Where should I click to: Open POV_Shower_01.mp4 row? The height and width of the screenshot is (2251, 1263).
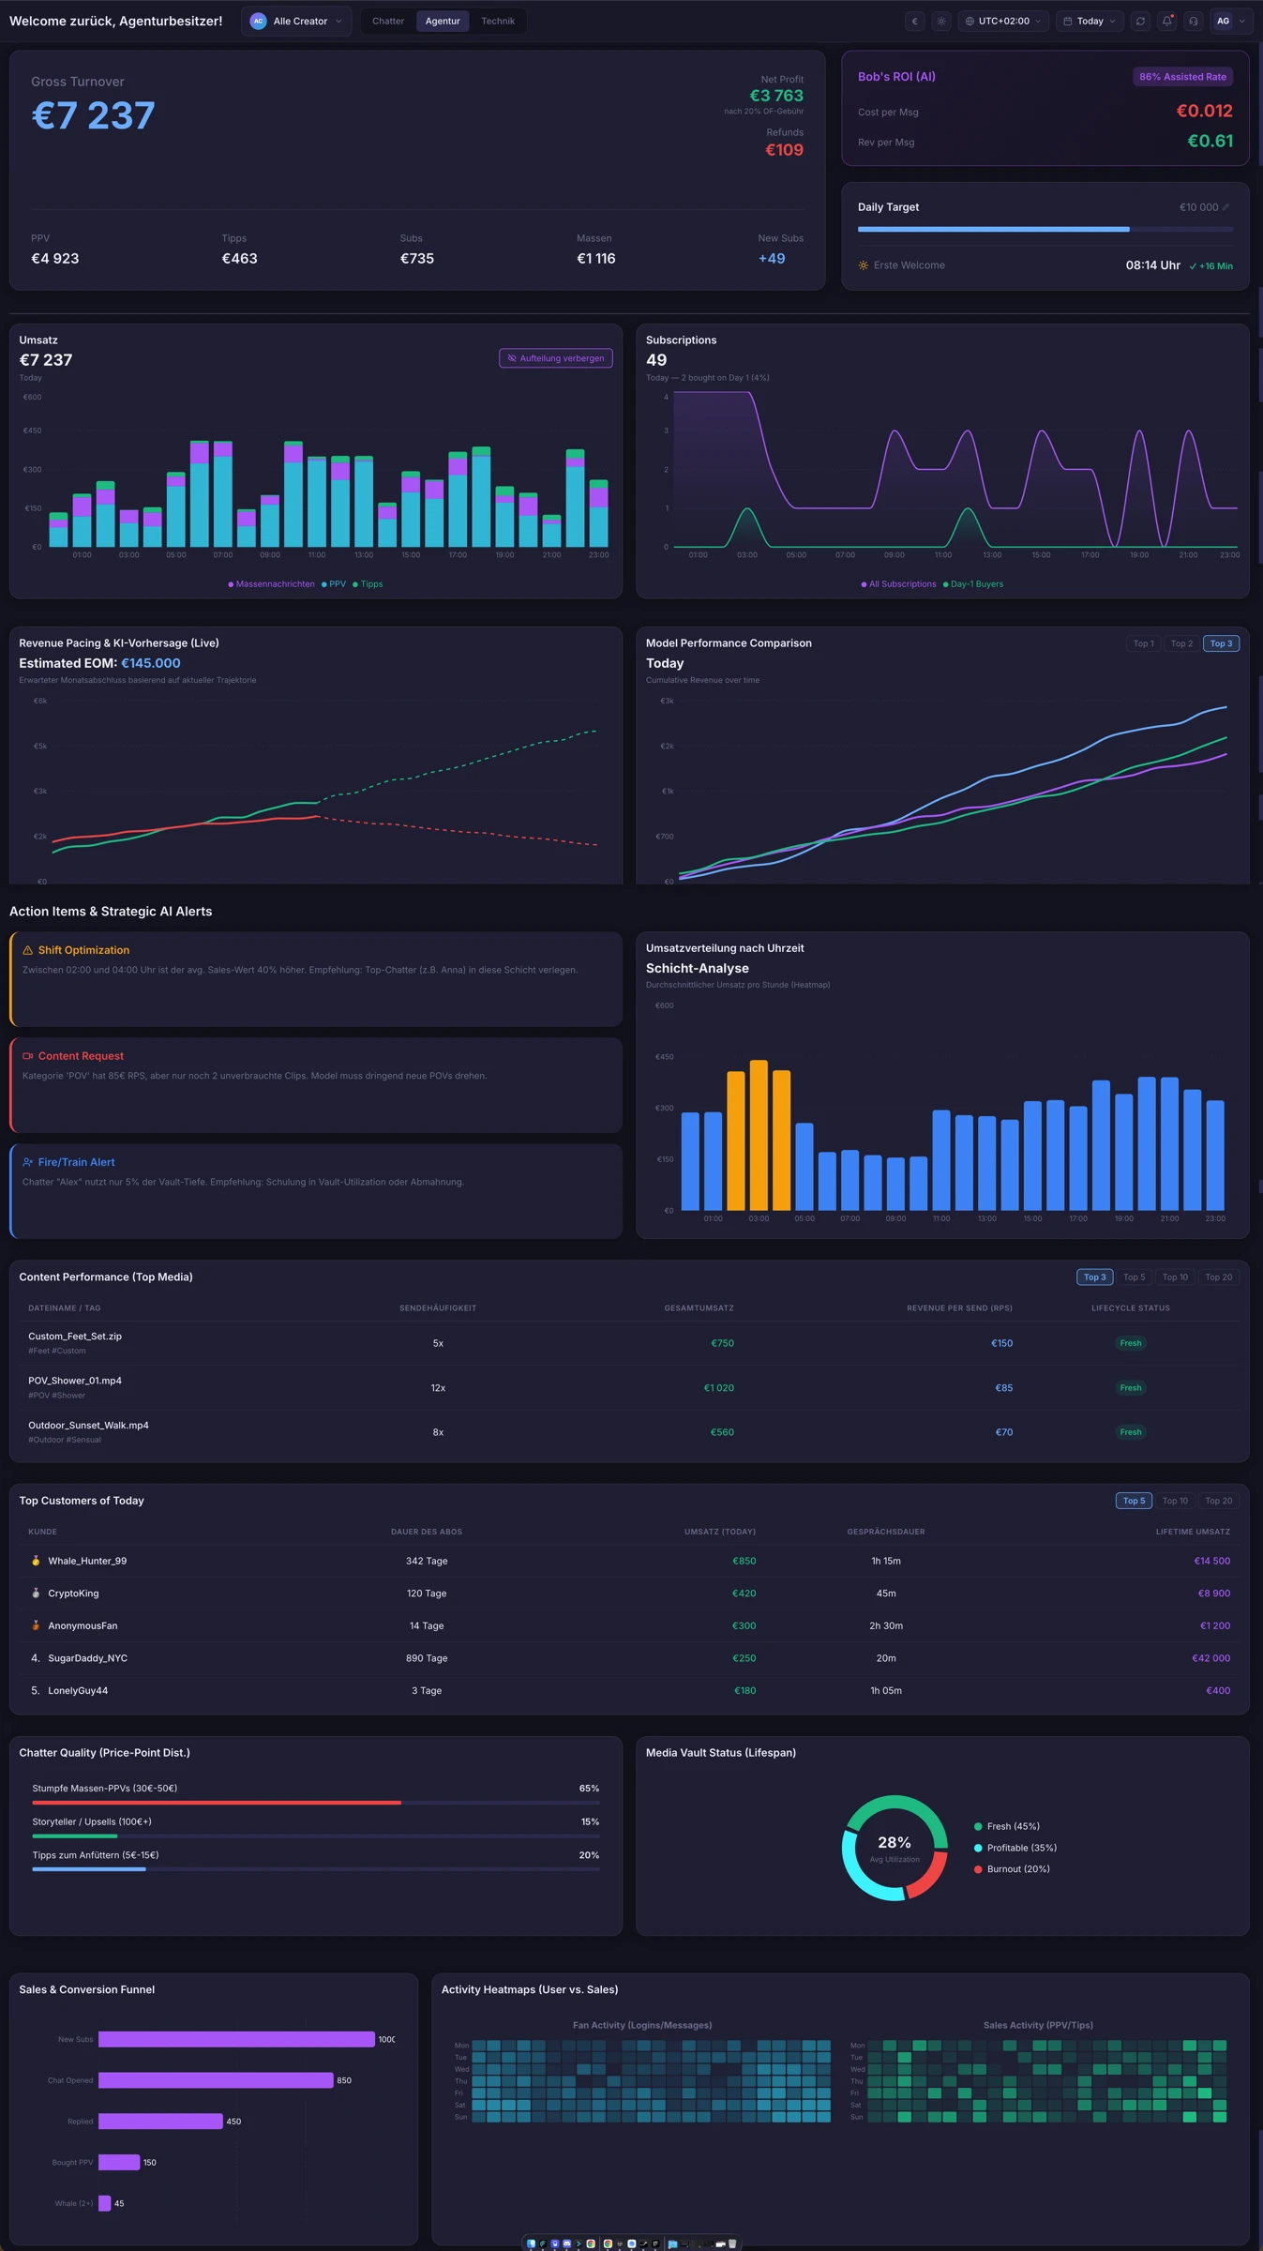coord(629,1387)
